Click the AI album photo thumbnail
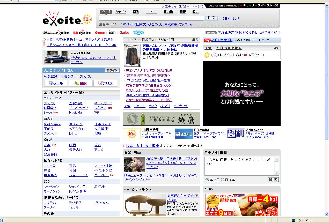Screen dimensions: 329x223 pos(134,164)
